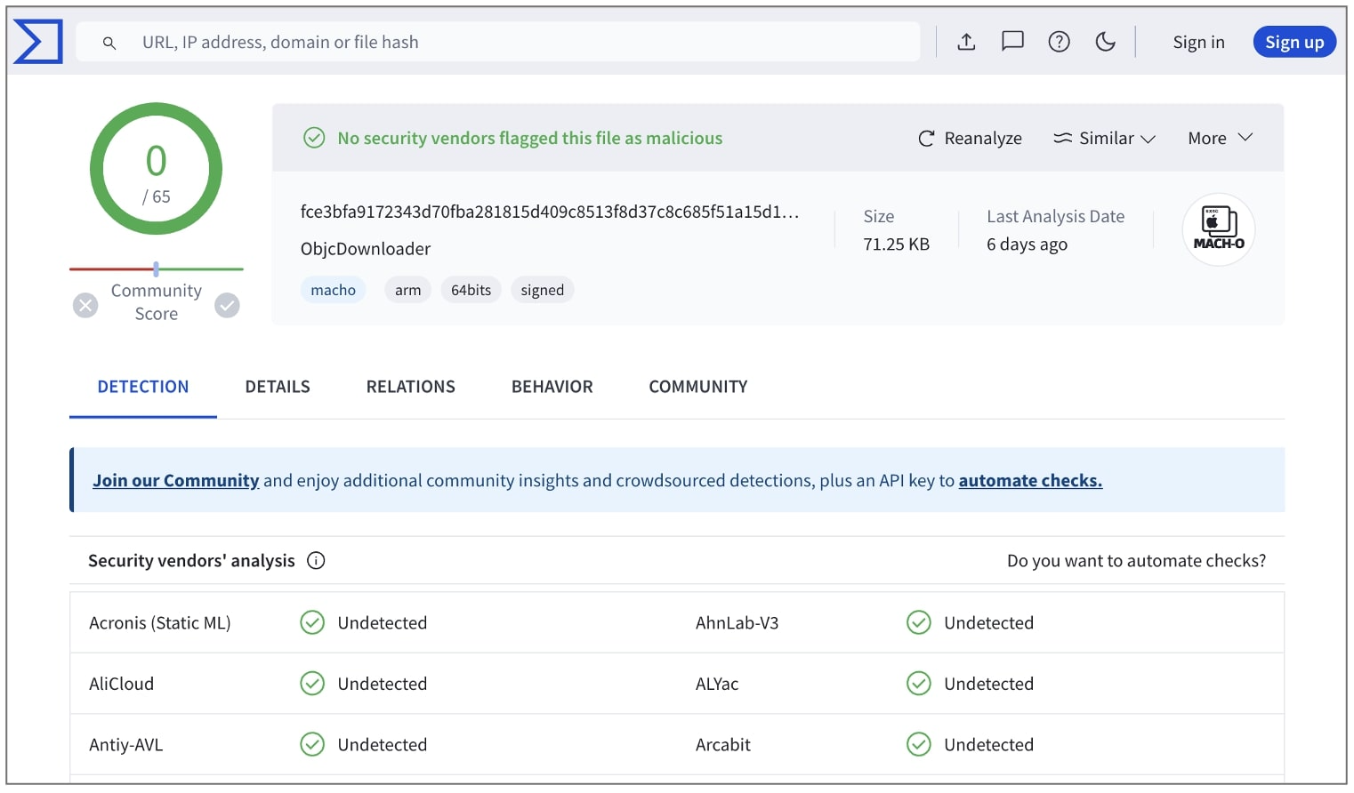
Task: Select the RELATIONS tab
Action: point(410,387)
